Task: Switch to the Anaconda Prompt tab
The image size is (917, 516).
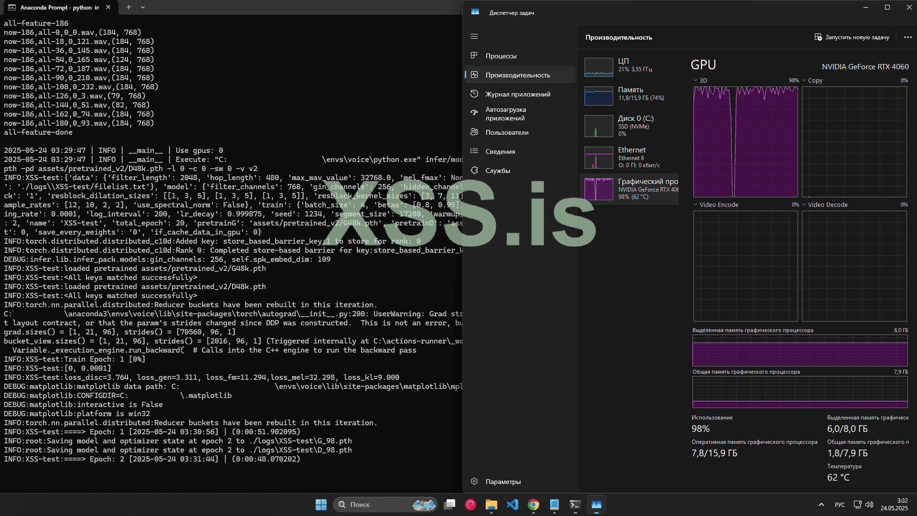Action: tap(57, 7)
